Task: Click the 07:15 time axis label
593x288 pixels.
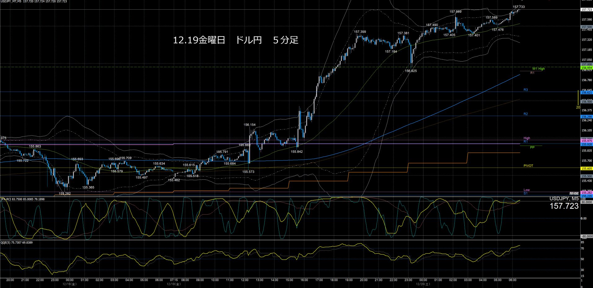Action: point(174,280)
